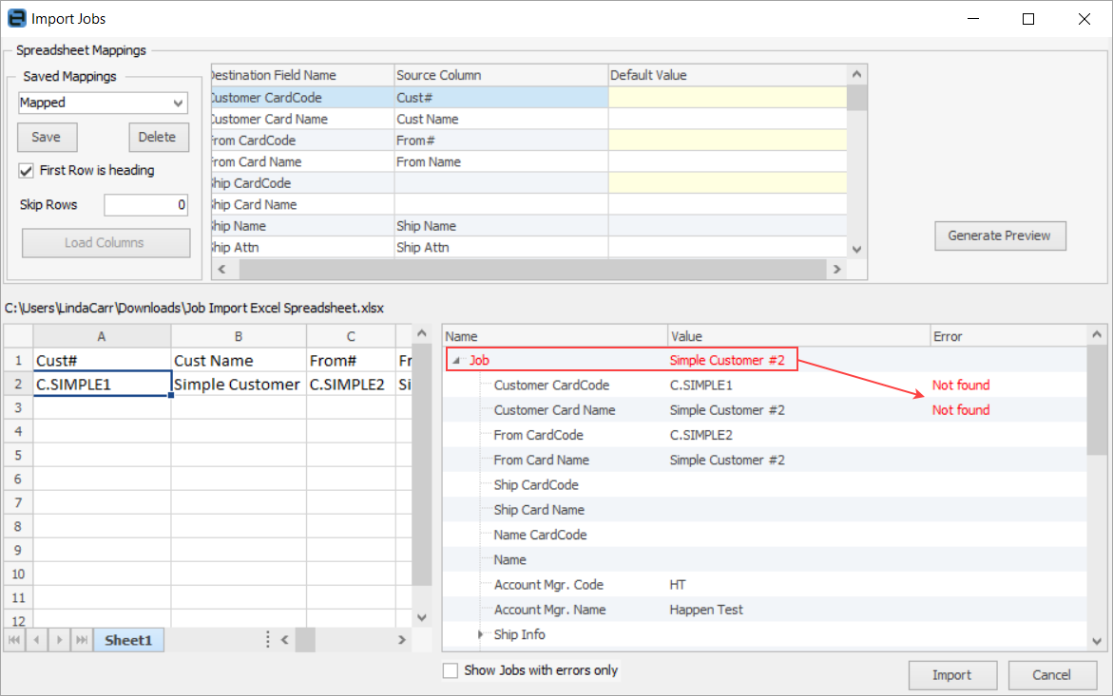Click the Generate Preview button
Viewport: 1113px width, 696px height.
(x=1000, y=235)
